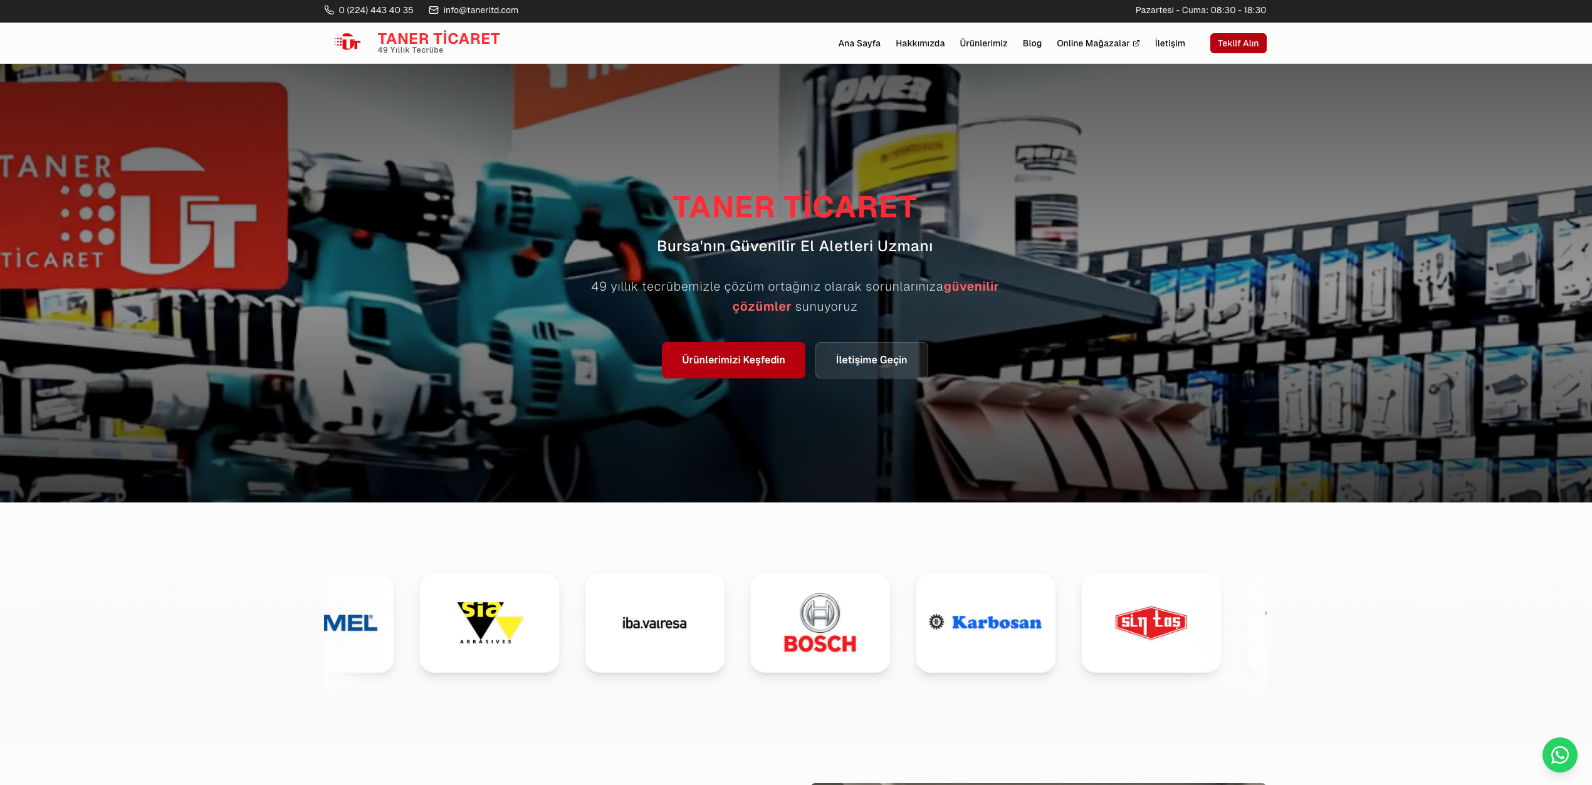Open WhatsApp chat via the green floating icon
The height and width of the screenshot is (785, 1592).
pos(1559,755)
